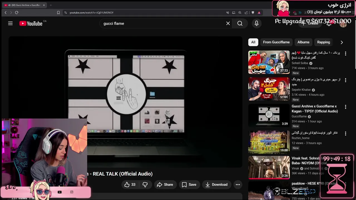Select the All filter chip
The height and width of the screenshot is (200, 356).
253,42
